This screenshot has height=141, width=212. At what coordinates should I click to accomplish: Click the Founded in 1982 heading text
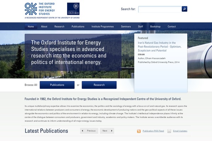pyautogui.click(x=103, y=99)
